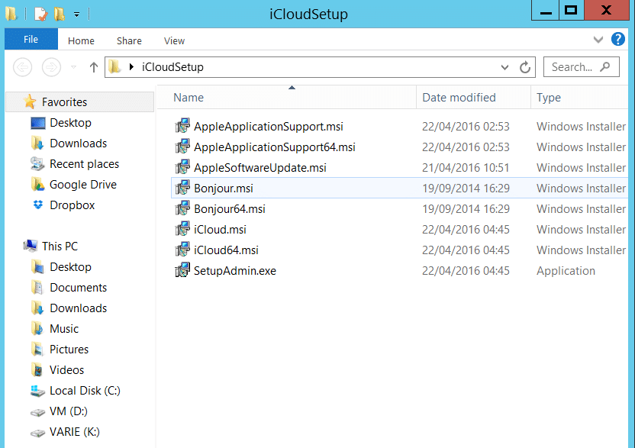Click the AppleApplicationSupport64.msi file icon
Image resolution: width=635 pixels, height=448 pixels.
(182, 147)
